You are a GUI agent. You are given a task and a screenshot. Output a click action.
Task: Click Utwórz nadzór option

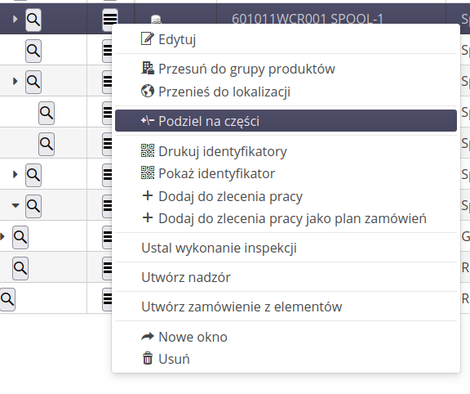(186, 277)
